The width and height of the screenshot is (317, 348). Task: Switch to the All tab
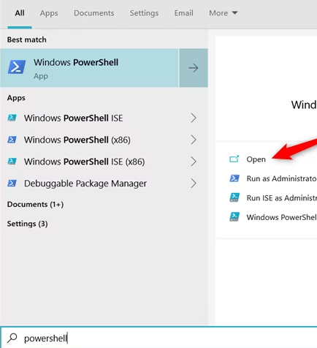[x=20, y=13]
